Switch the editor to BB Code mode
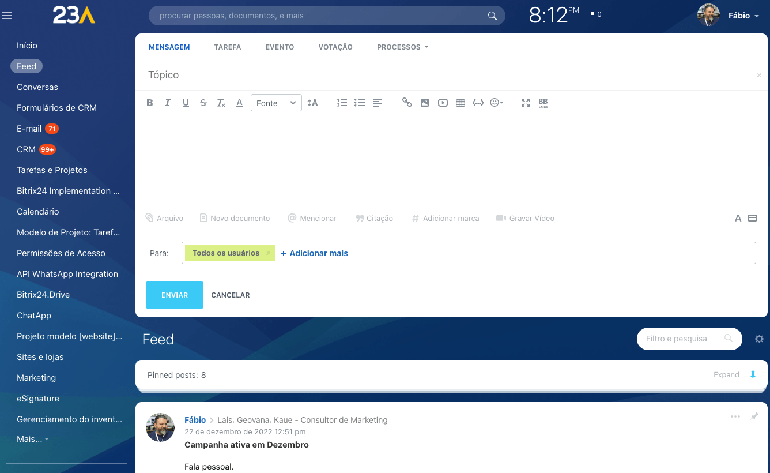The width and height of the screenshot is (770, 473). (542, 102)
